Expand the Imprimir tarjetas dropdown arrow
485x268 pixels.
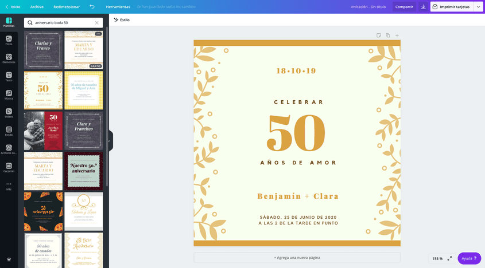[478, 7]
